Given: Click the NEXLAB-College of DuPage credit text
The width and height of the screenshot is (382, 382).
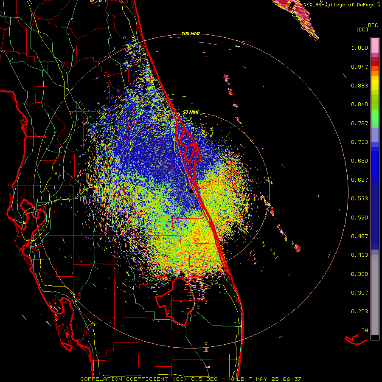Looking at the screenshot, I should (339, 5).
